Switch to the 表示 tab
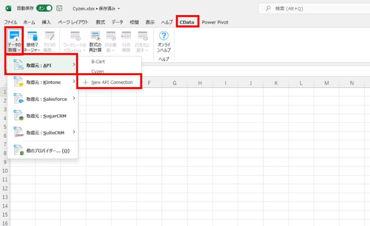 click(x=150, y=22)
